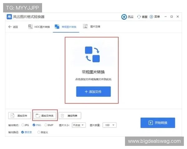The width and height of the screenshot is (187, 149).
Task: Click the 风云图片格式转换器 app logo icon
Action: pyautogui.click(x=9, y=17)
